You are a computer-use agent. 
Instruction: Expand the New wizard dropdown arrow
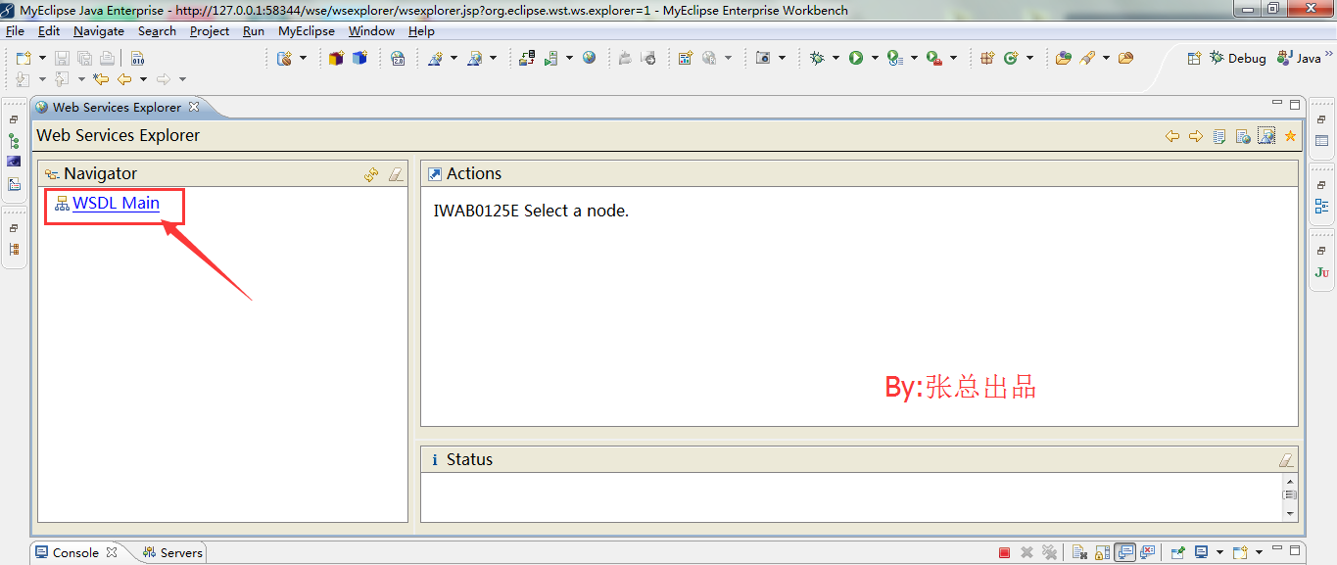coord(42,59)
